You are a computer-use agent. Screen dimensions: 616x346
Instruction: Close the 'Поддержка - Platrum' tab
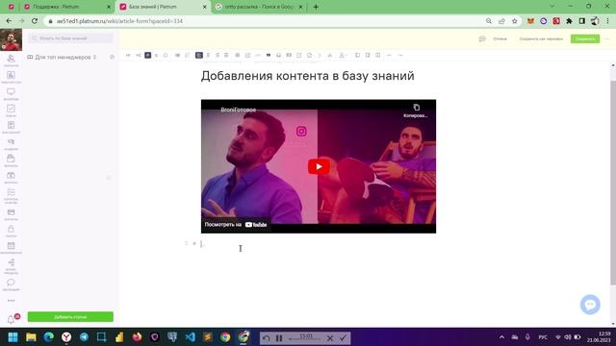click(x=109, y=7)
